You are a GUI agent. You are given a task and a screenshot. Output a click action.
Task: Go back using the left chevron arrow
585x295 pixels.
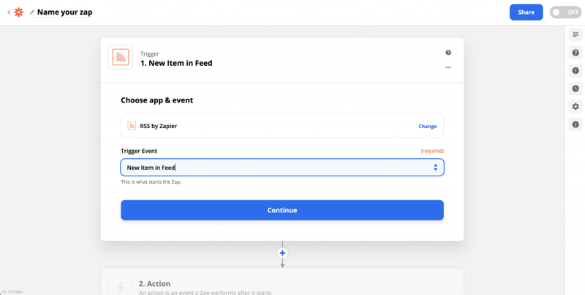pos(9,12)
